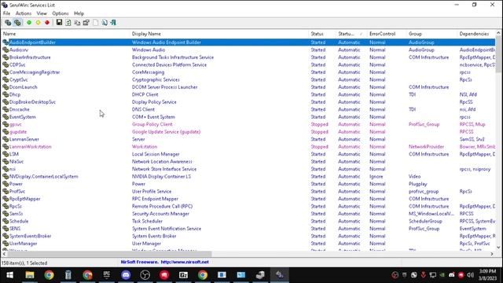Sort by the Display Name column header

point(219,34)
